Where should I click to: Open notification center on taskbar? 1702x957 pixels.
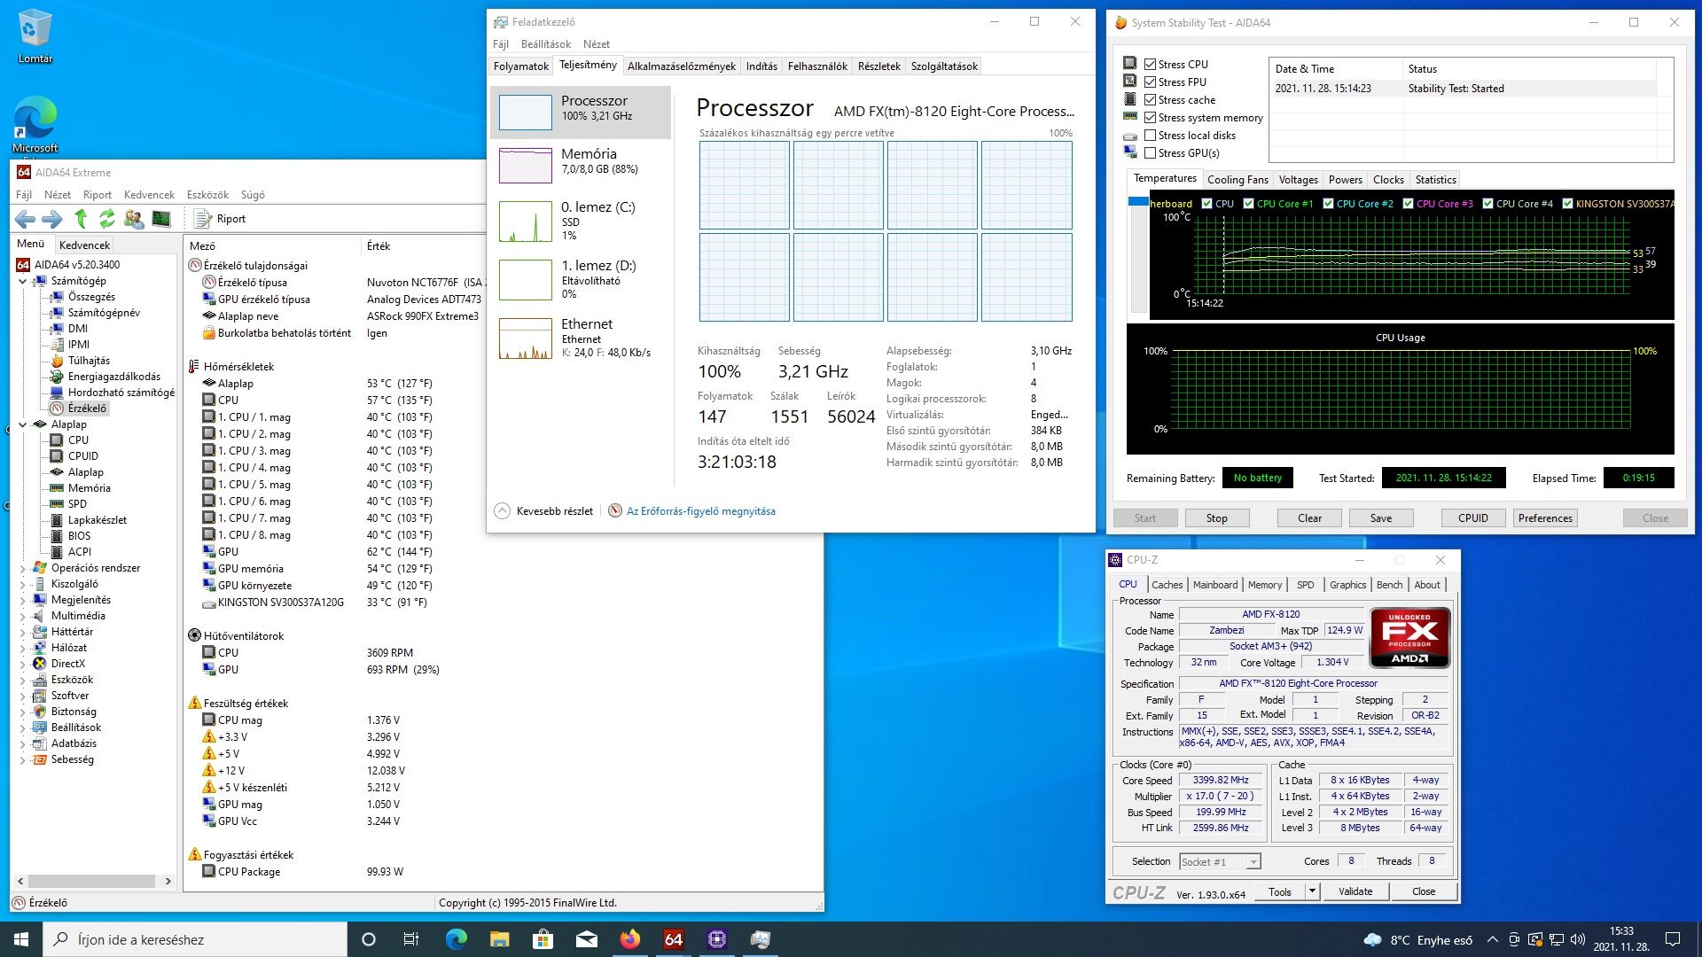click(x=1673, y=939)
